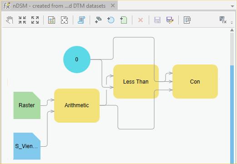Click the vertical scrollbar up arrow
The image size is (237, 164).
coord(232,30)
